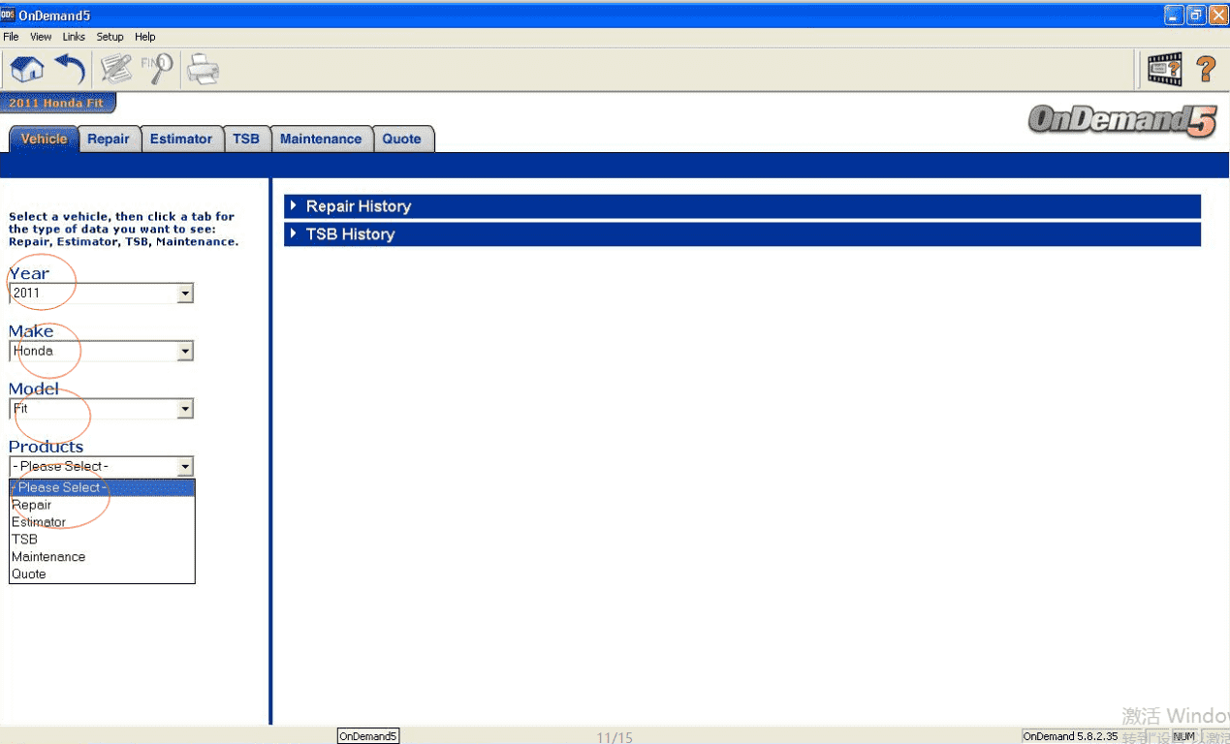This screenshot has width=1230, height=744.
Task: Open the File menu
Action: coord(11,37)
